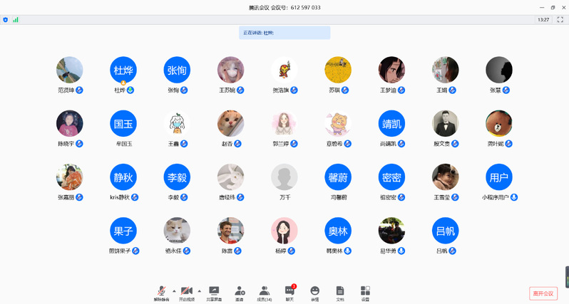Expand video options arrow beside camera

[x=199, y=290]
